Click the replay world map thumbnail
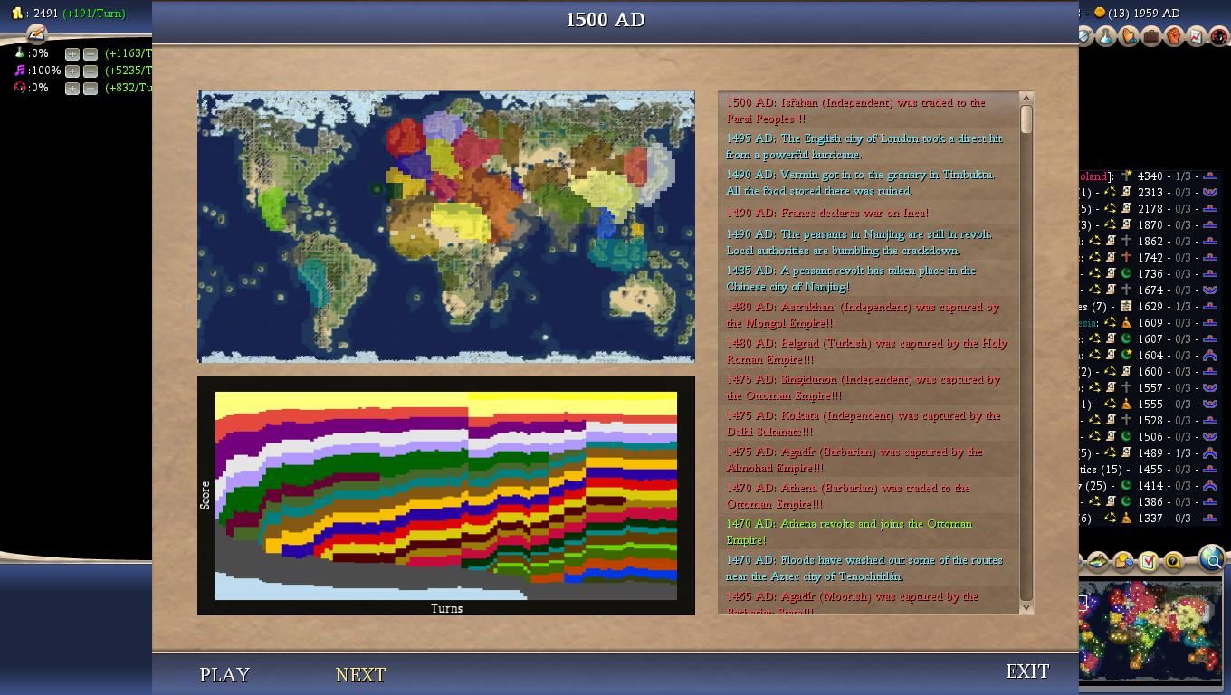This screenshot has height=695, width=1231. pyautogui.click(x=446, y=226)
